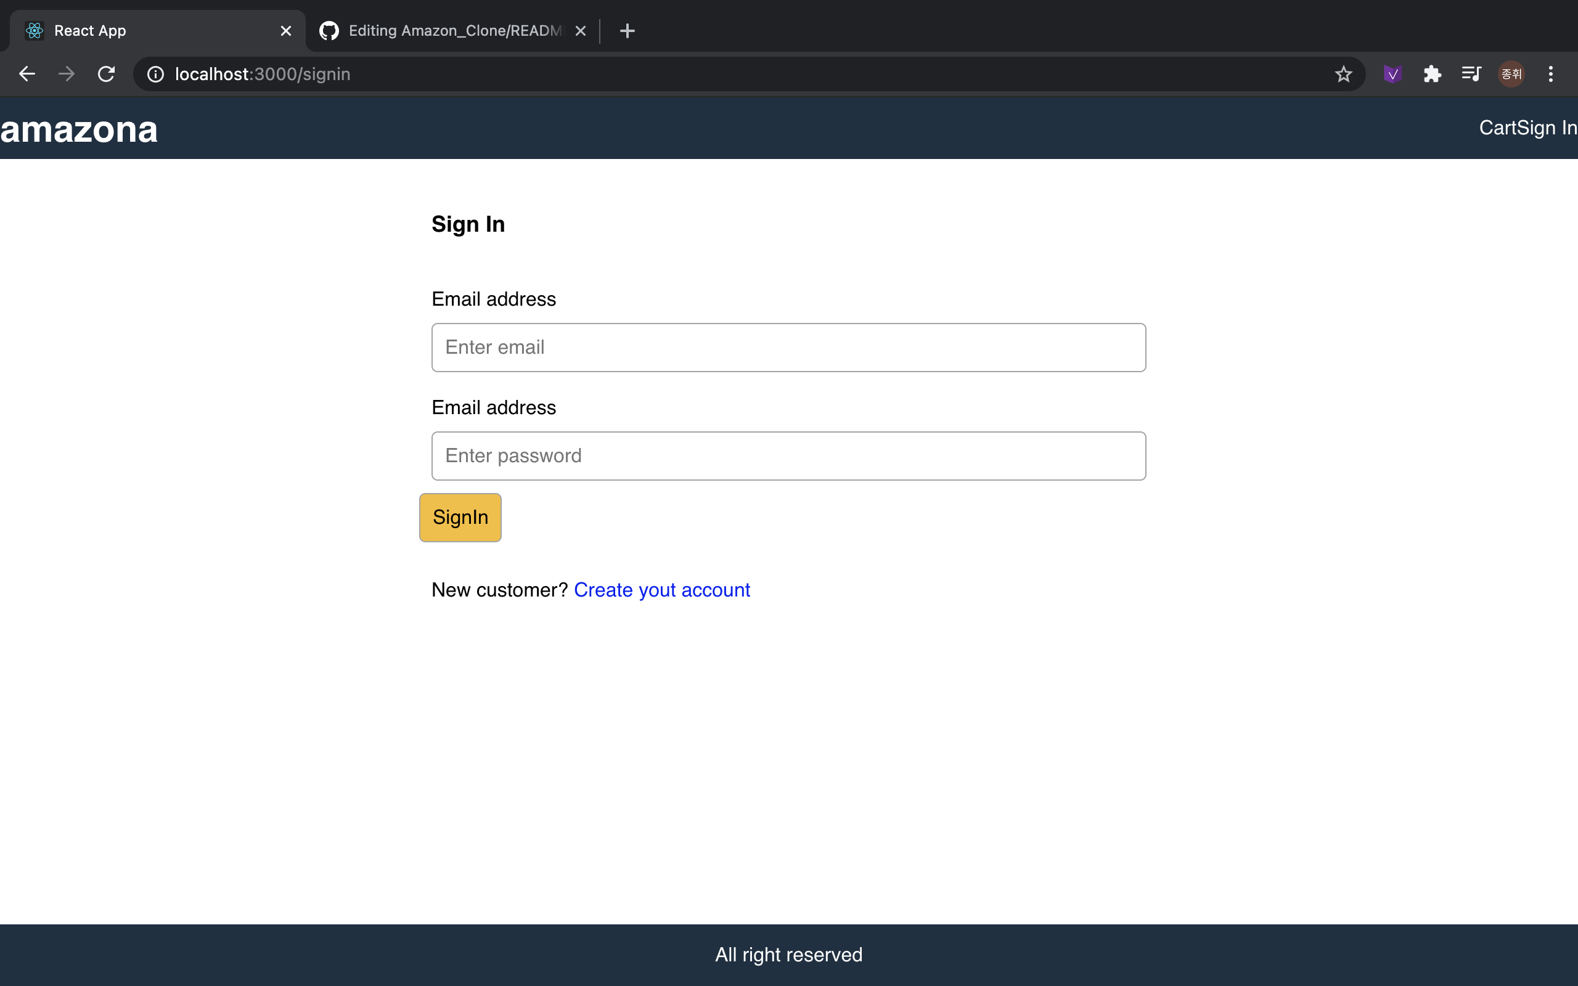Click the browser back arrow
Viewport: 1578px width, 986px height.
point(27,74)
